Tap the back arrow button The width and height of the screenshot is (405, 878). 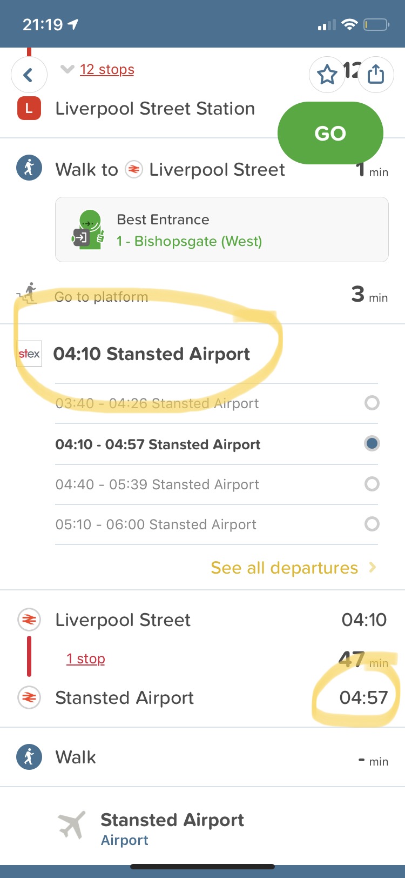click(29, 75)
